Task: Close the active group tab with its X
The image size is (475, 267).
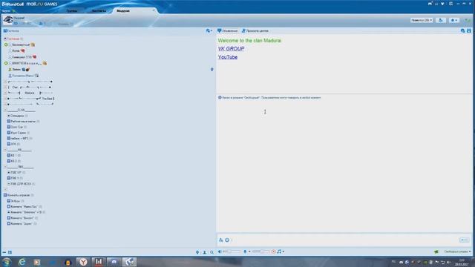Action: pyautogui.click(x=154, y=10)
